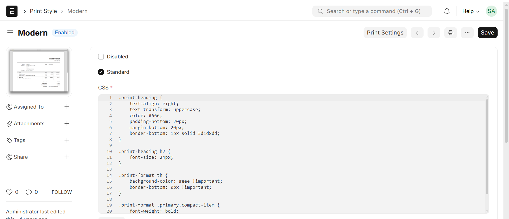This screenshot has width=509, height=219.
Task: Click the search or command bar
Action: click(372, 11)
